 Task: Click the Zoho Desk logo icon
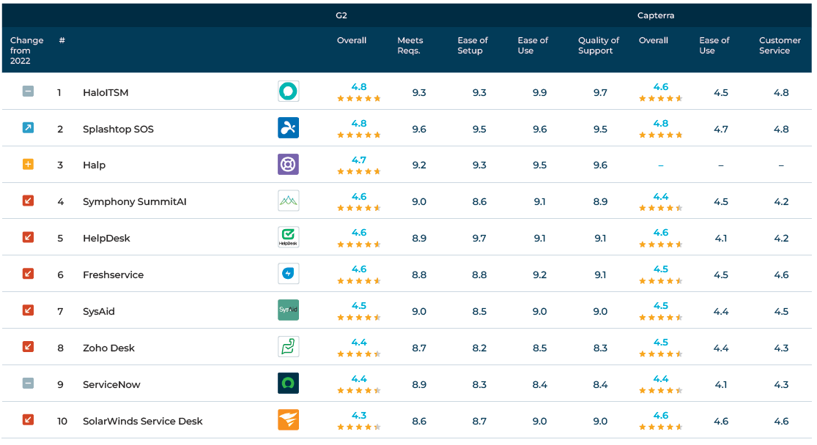[288, 347]
